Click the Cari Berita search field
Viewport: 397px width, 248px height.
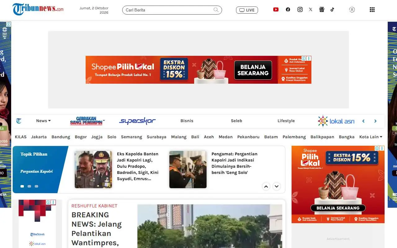click(172, 10)
